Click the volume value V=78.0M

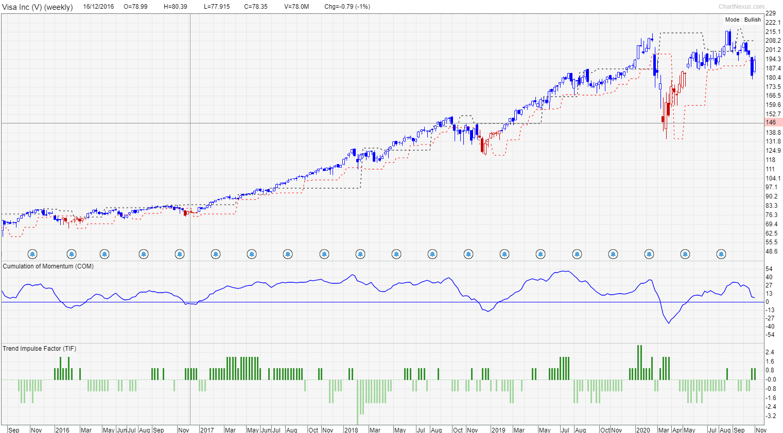297,7
